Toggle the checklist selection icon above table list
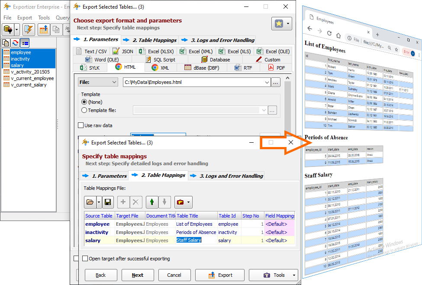The width and height of the screenshot is (422, 285). click(x=25, y=43)
